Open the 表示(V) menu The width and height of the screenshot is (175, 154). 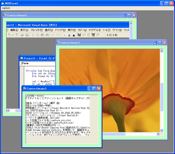pos(24,30)
